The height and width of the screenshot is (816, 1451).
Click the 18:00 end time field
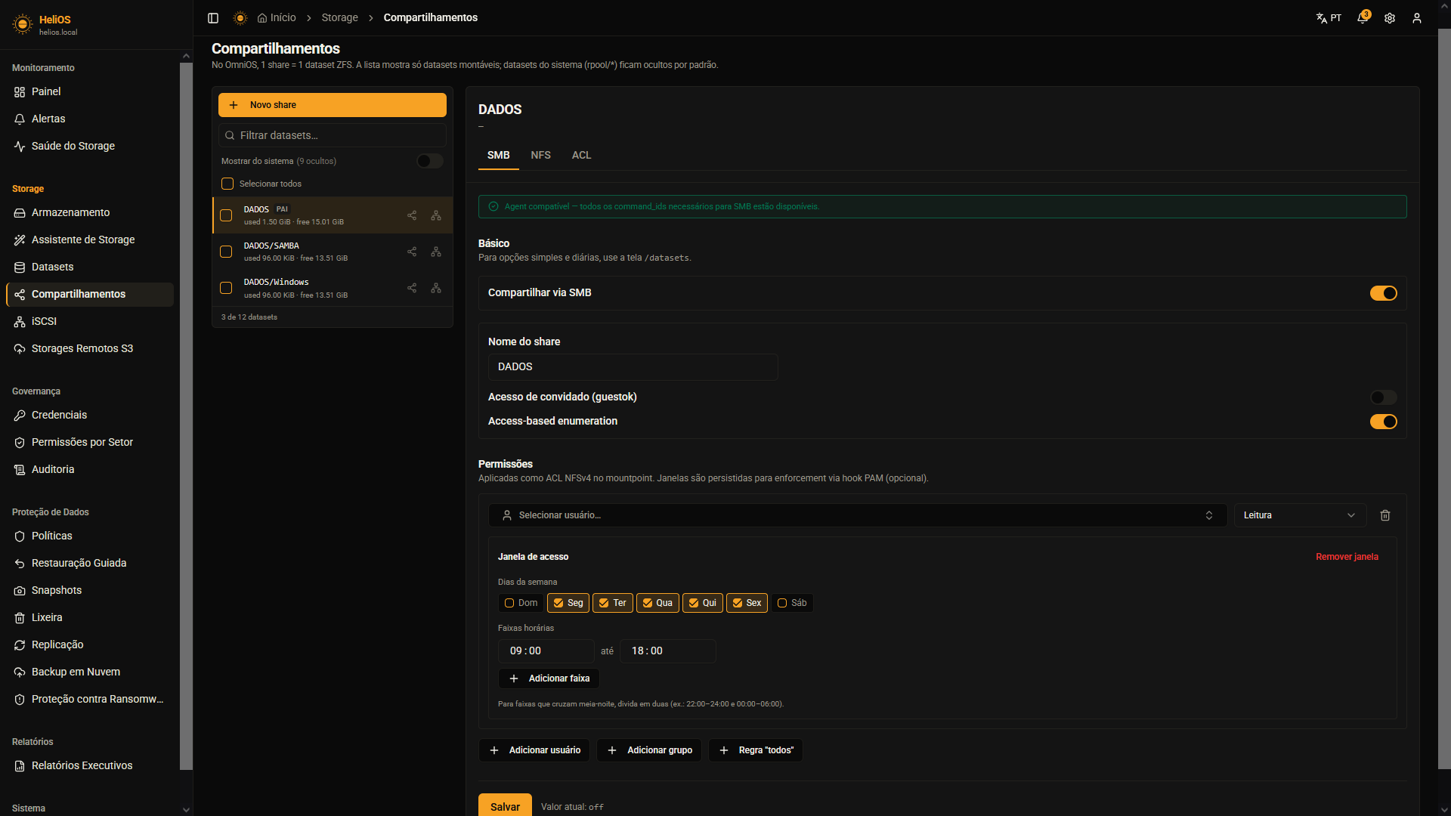click(668, 651)
